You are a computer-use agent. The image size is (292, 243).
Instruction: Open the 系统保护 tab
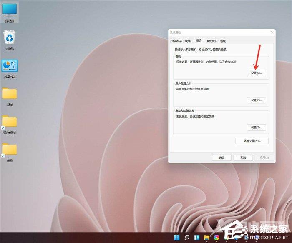point(212,41)
